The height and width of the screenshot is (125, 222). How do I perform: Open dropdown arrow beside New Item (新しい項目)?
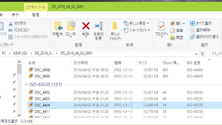click(148, 23)
